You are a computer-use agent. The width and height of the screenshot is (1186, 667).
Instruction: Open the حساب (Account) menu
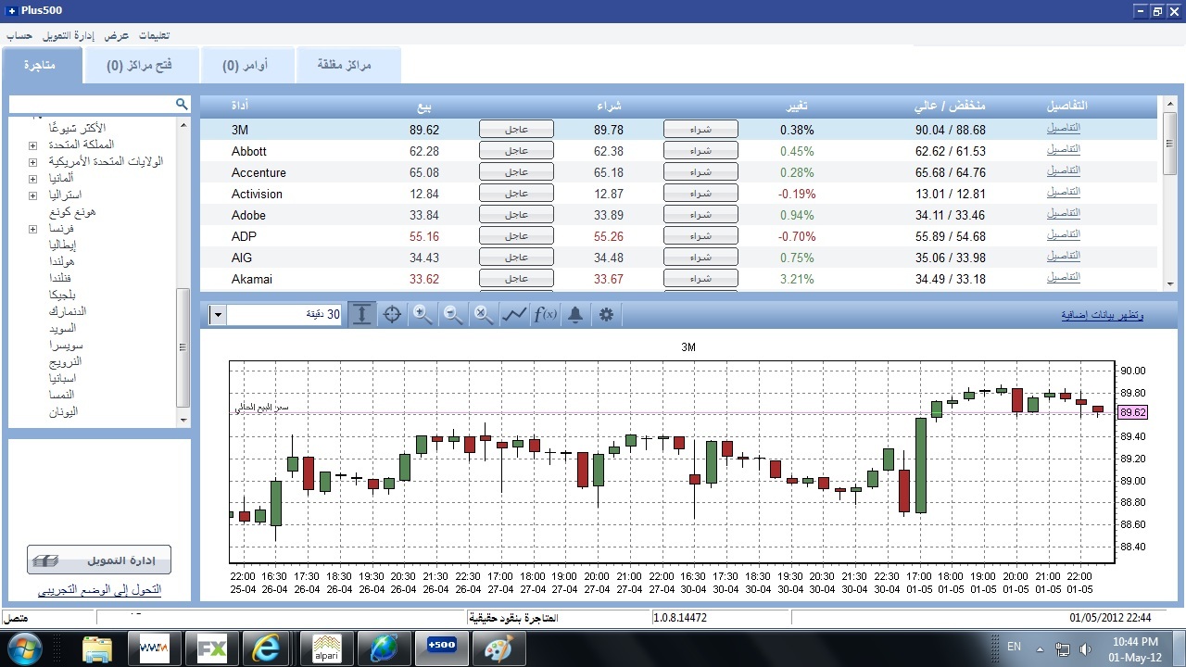point(19,35)
